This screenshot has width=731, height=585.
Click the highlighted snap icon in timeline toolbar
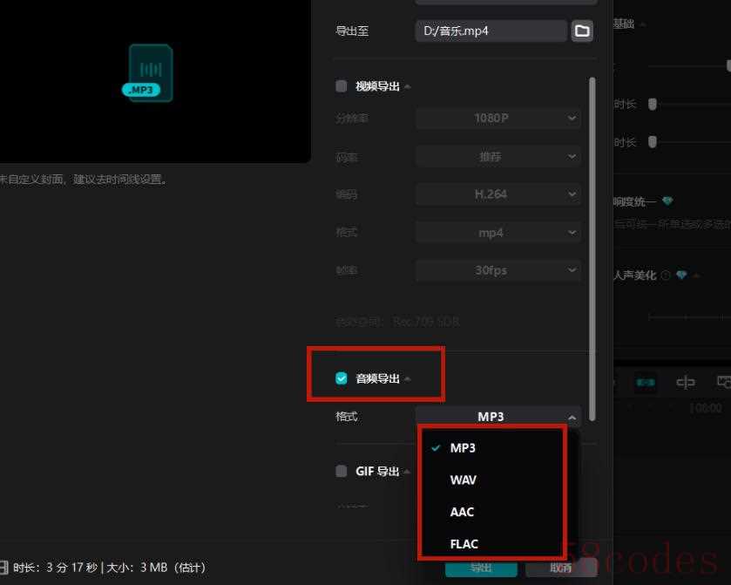[646, 382]
